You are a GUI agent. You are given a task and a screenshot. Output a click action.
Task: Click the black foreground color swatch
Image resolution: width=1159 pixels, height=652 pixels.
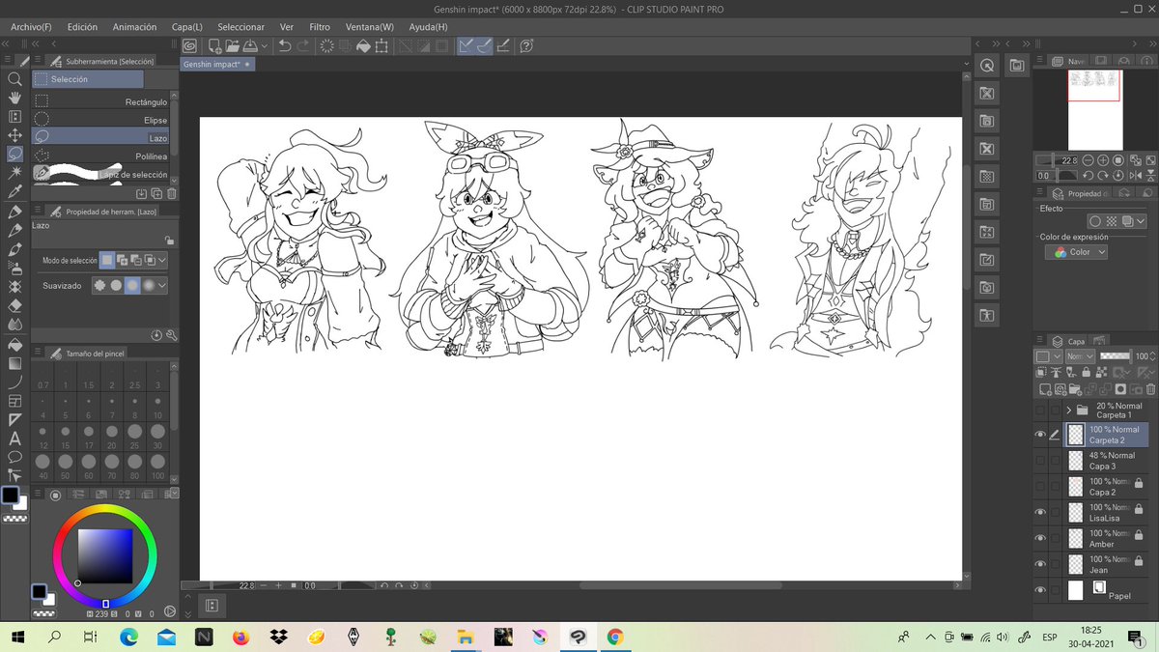coord(11,496)
